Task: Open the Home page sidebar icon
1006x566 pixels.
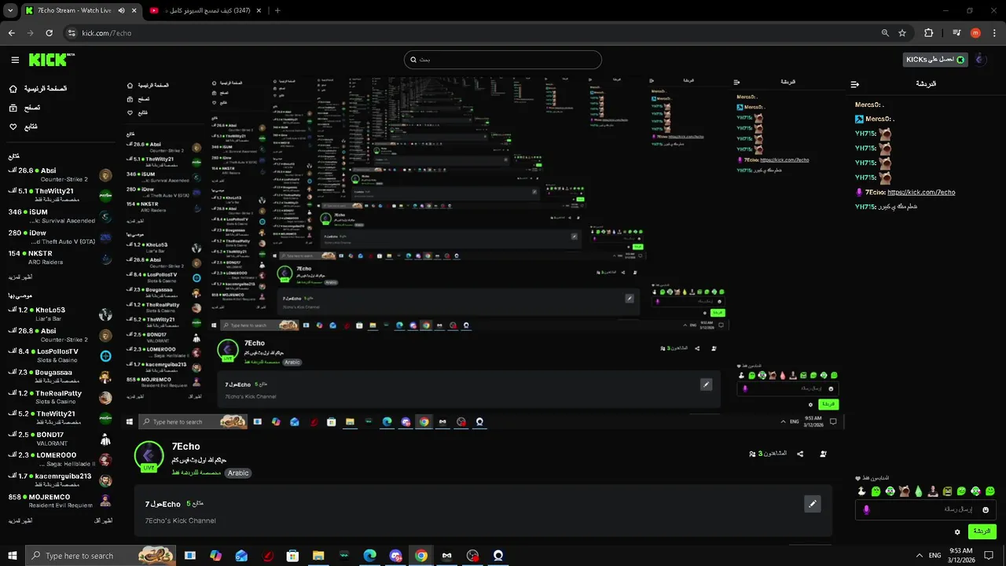Action: click(13, 89)
